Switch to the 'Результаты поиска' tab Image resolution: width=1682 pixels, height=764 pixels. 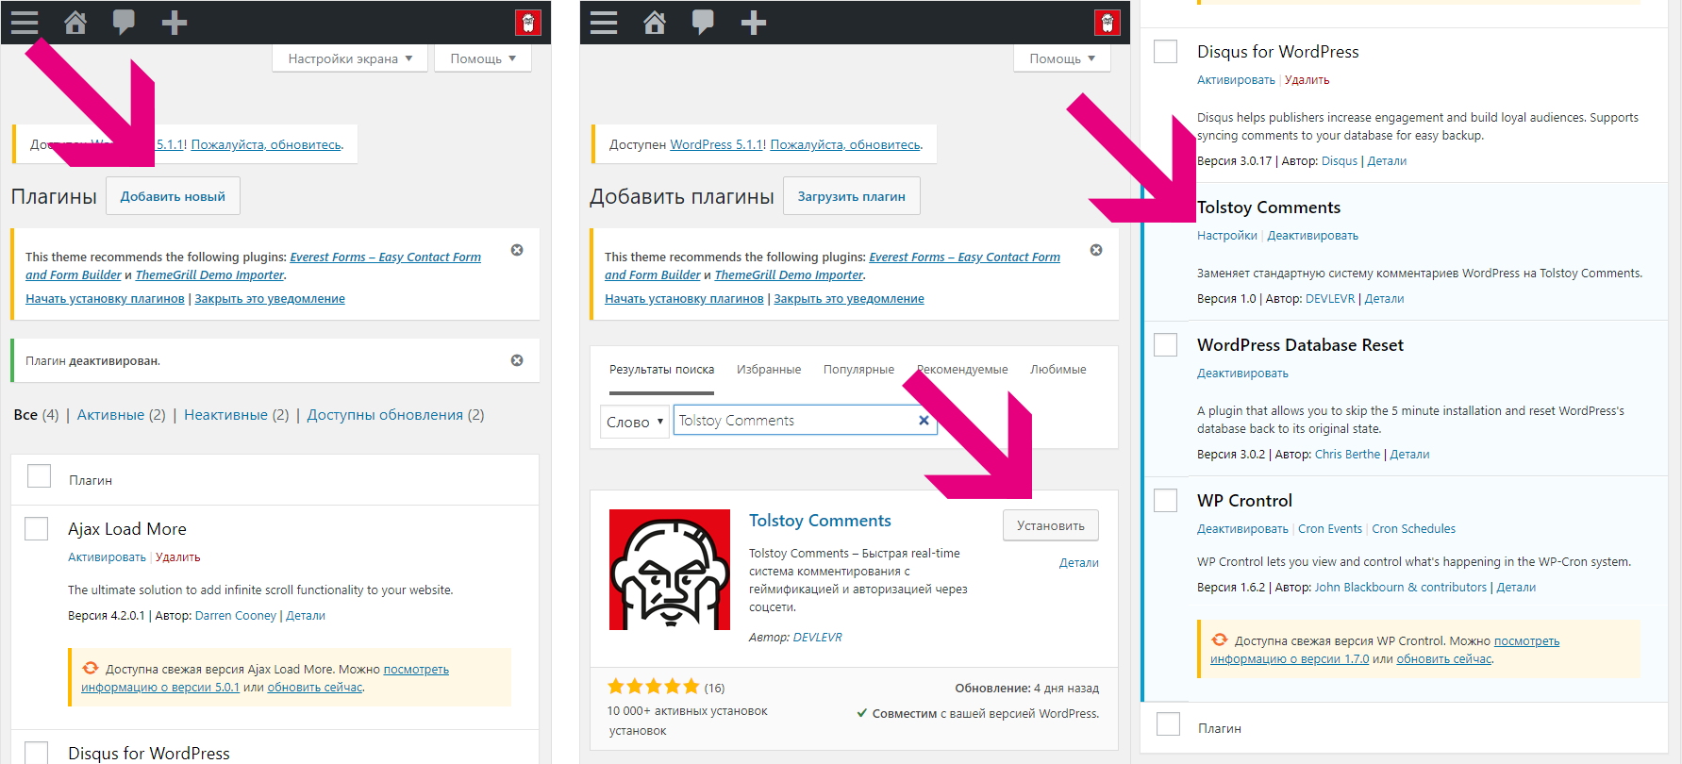[661, 370]
